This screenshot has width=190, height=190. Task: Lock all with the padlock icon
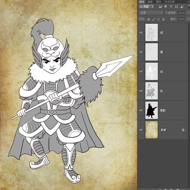pyautogui.click(x=163, y=19)
